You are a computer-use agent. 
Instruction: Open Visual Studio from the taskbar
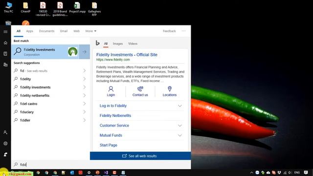click(106, 173)
